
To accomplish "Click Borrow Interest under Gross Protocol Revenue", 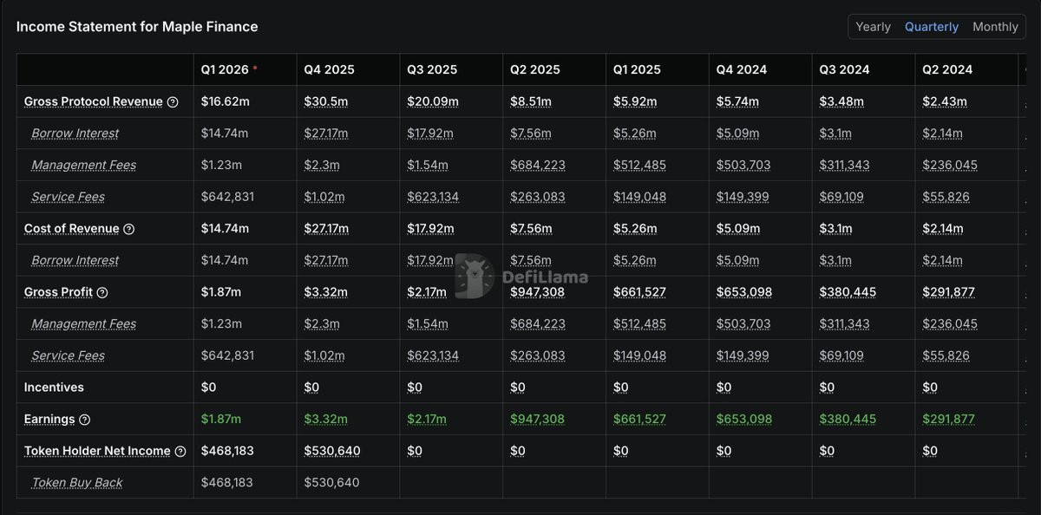I will pos(75,134).
